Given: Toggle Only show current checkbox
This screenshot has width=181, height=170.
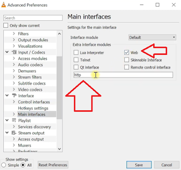Looking at the screenshot, I should pyautogui.click(x=6, y=25).
